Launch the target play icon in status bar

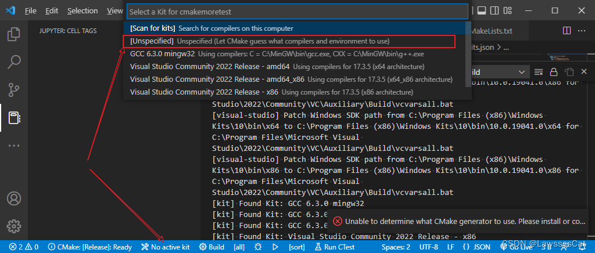(275, 247)
